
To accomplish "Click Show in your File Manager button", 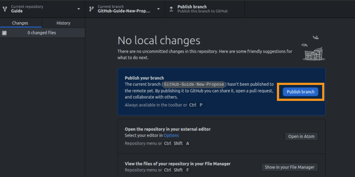I will coord(289,167).
